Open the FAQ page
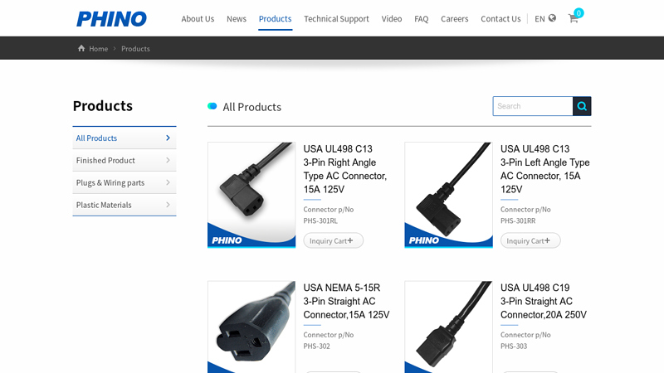This screenshot has height=373, width=664. (x=422, y=18)
